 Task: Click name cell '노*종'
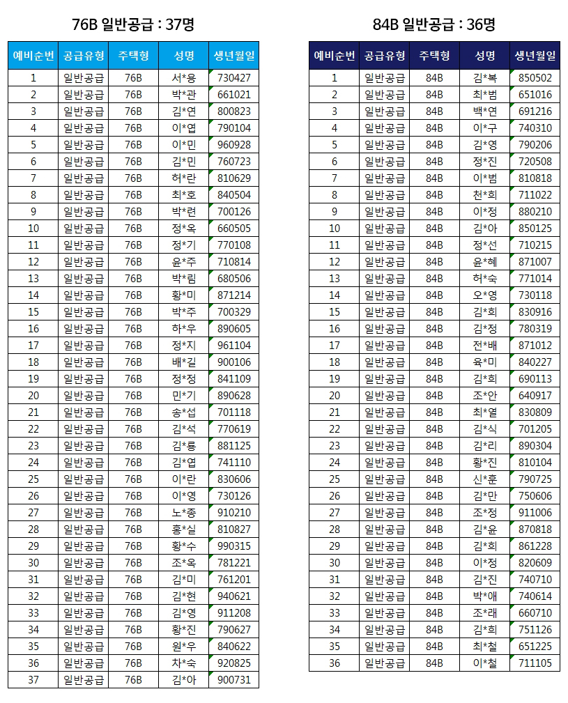[x=184, y=513]
